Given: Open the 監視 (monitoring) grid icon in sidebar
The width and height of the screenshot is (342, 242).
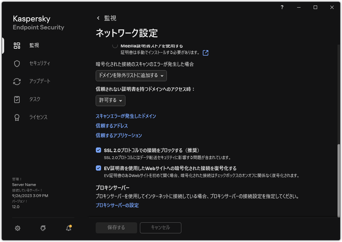Looking at the screenshot, I should [17, 45].
